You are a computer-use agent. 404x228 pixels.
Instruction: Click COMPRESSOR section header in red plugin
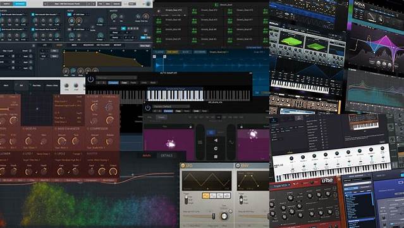(98, 129)
